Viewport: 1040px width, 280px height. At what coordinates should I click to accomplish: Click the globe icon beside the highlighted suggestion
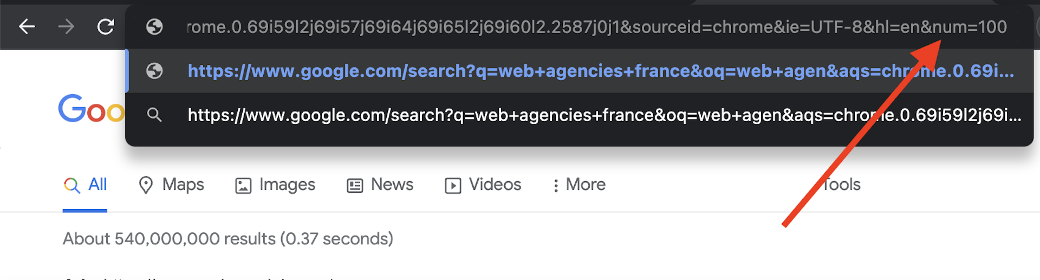tap(154, 71)
